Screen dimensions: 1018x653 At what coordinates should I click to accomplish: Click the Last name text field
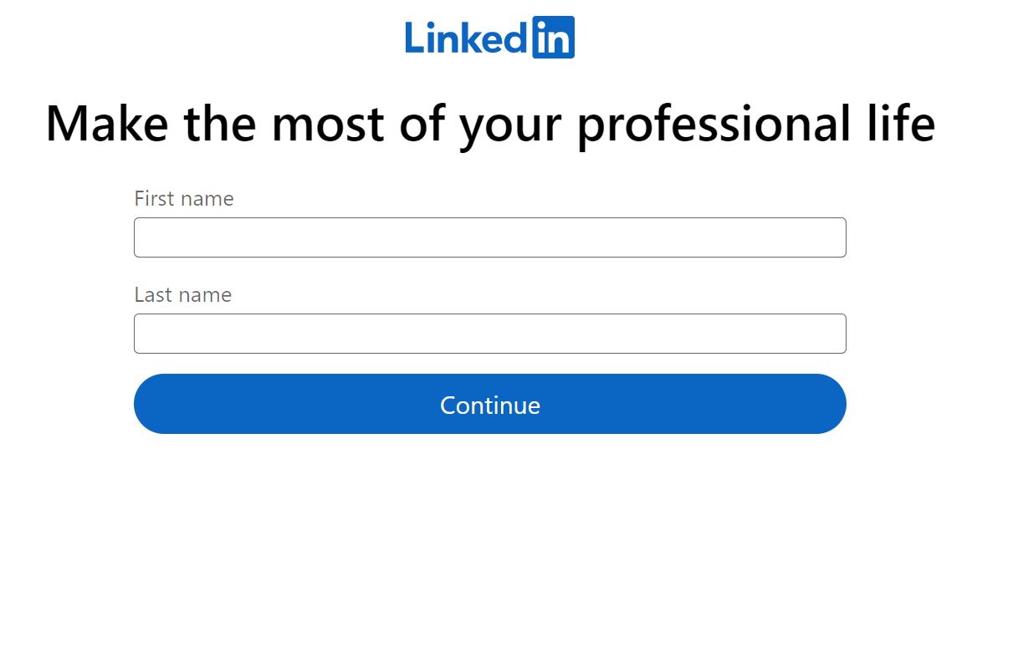(489, 333)
